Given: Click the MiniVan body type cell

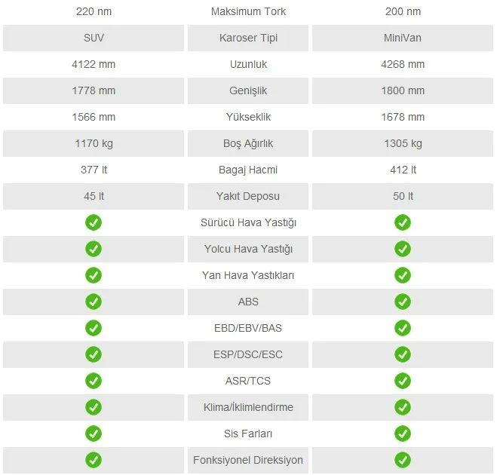Looking at the screenshot, I should point(403,38).
